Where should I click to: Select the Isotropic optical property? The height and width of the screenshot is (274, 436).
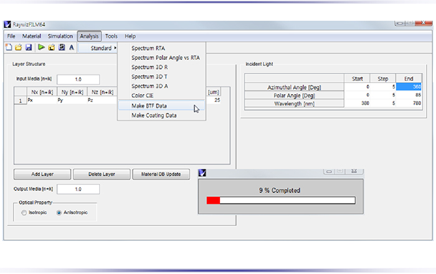click(x=24, y=212)
